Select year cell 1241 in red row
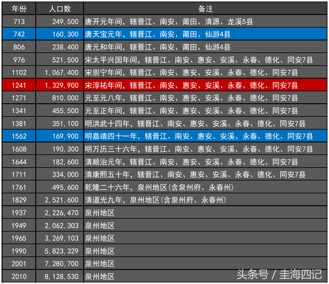Image resolution: width=329 pixels, height=284 pixels. [19, 85]
